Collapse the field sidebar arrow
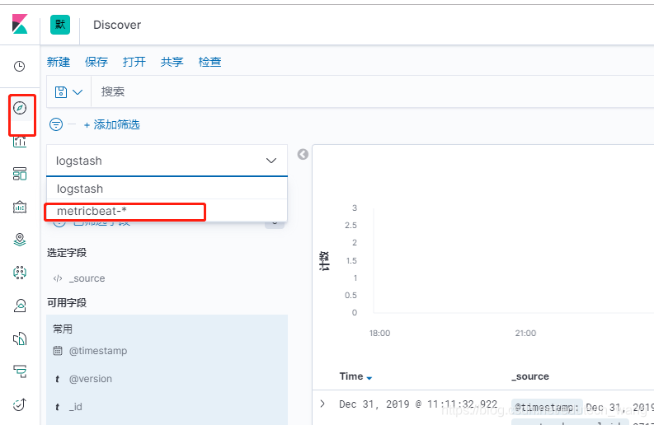Viewport: 654px width, 425px height. pos(303,155)
